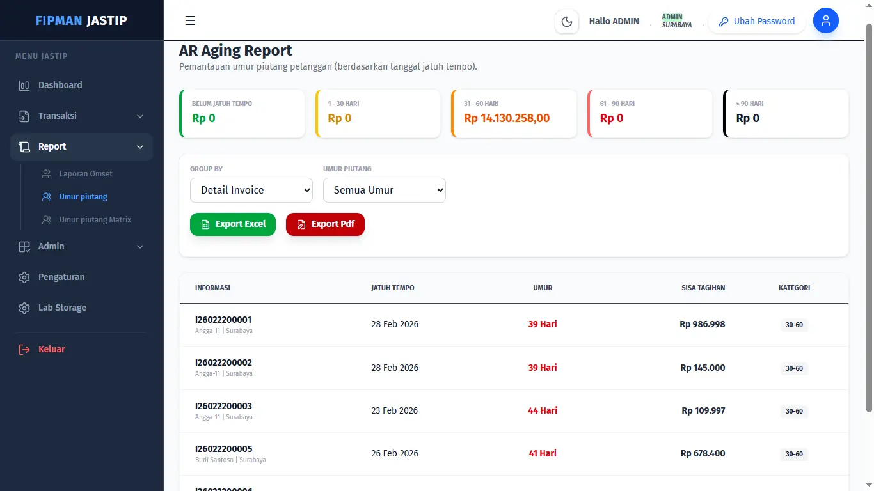Click the Excel file icon on export button
Viewport: 874px width, 491px height.
pos(205,224)
